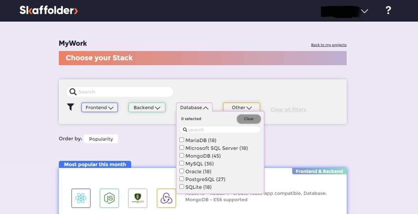Open the Other filter dropdown
418x214 pixels.
tap(241, 108)
